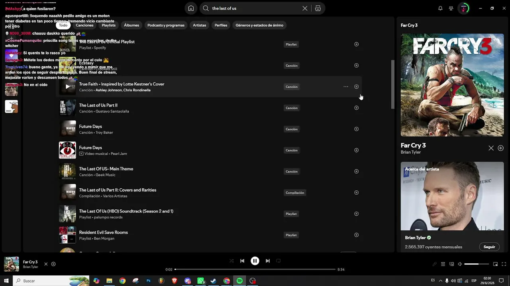Go to Spotify Home via house icon
This screenshot has width=510, height=286.
[x=191, y=8]
